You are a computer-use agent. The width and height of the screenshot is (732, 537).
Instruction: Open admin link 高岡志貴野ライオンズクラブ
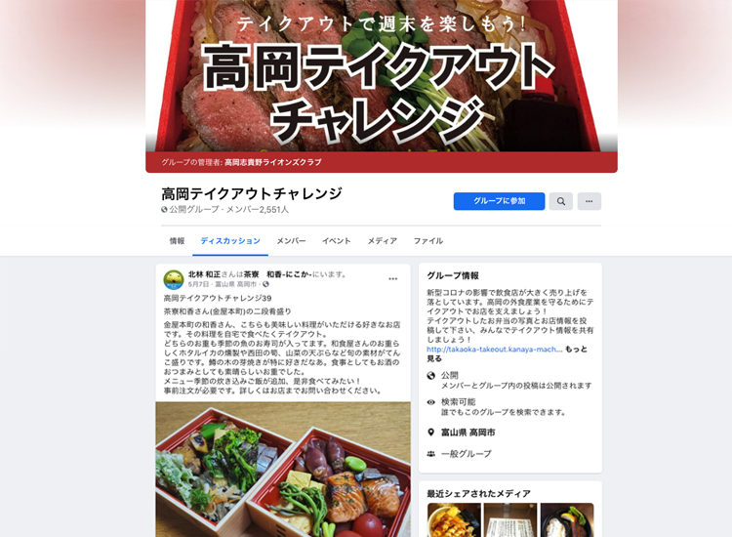[272, 162]
